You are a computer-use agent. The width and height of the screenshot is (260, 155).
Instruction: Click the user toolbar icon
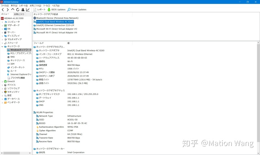point(23,10)
